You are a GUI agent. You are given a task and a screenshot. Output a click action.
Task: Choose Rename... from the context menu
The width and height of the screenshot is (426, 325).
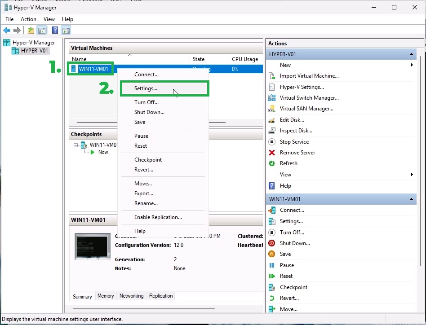pyautogui.click(x=163, y=203)
